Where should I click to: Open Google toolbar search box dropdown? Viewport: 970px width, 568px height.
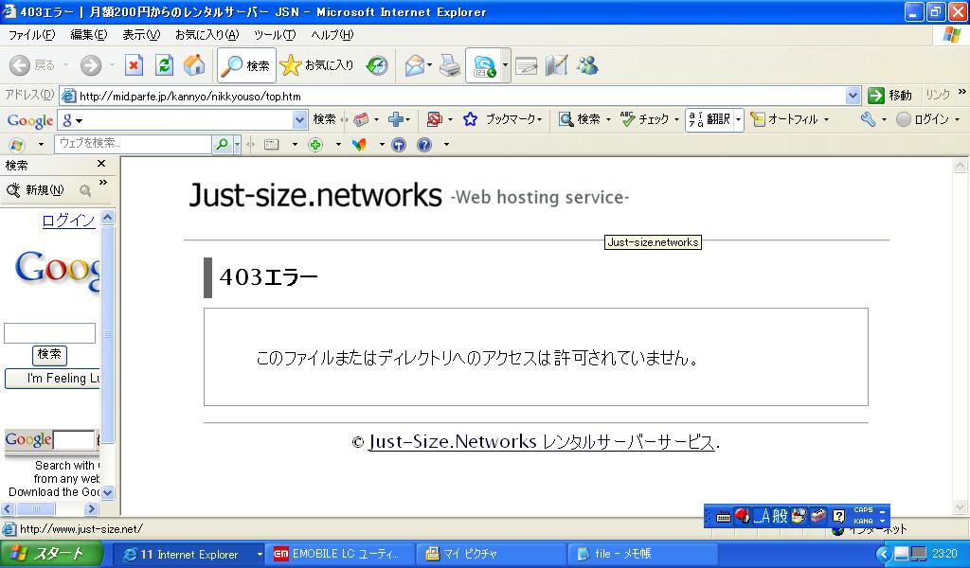[x=299, y=120]
